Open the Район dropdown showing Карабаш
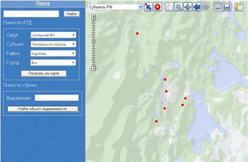The height and width of the screenshot is (162, 248). pyautogui.click(x=53, y=53)
